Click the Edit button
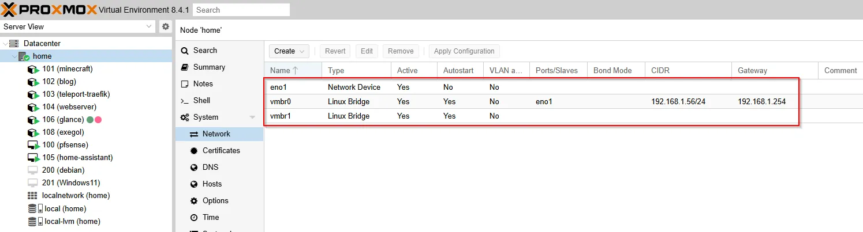Image resolution: width=863 pixels, height=232 pixels. [x=367, y=51]
